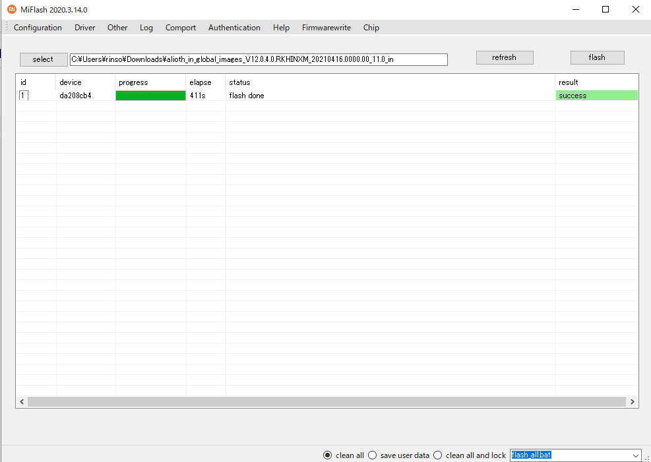Click the elapse column header
The height and width of the screenshot is (462, 651).
206,82
